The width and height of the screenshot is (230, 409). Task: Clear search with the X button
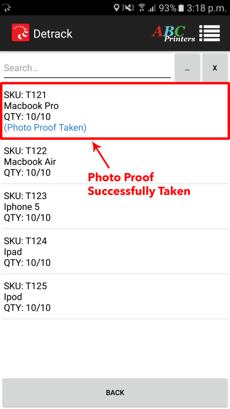(x=215, y=68)
